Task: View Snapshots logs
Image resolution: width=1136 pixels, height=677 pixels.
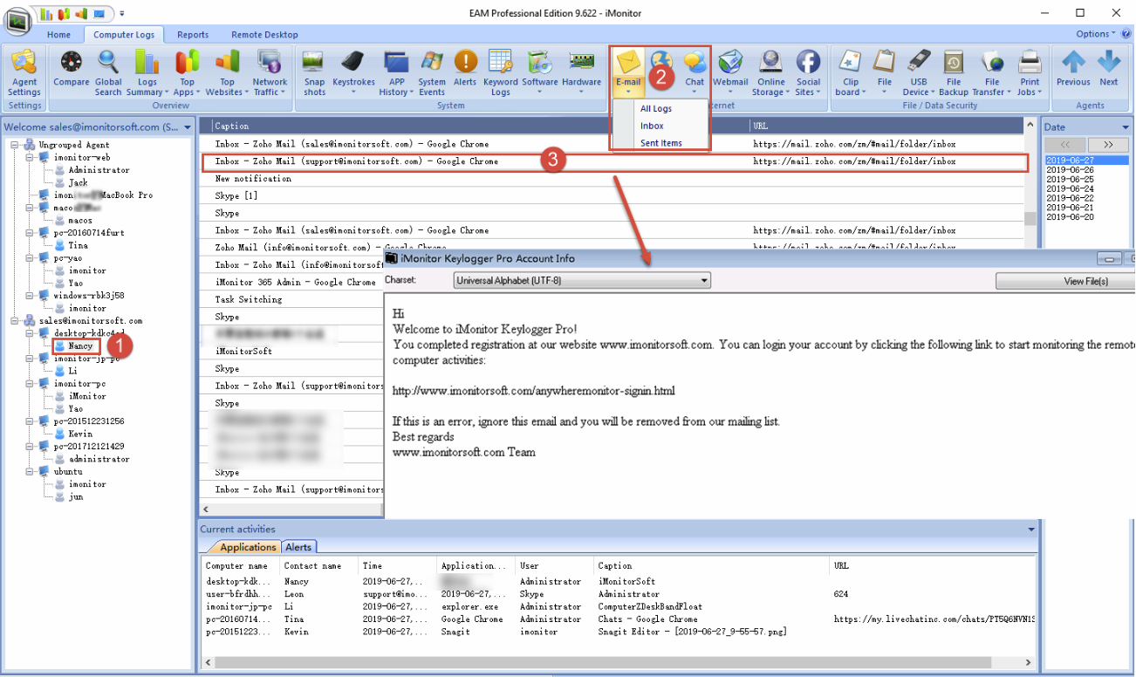Action: click(314, 73)
